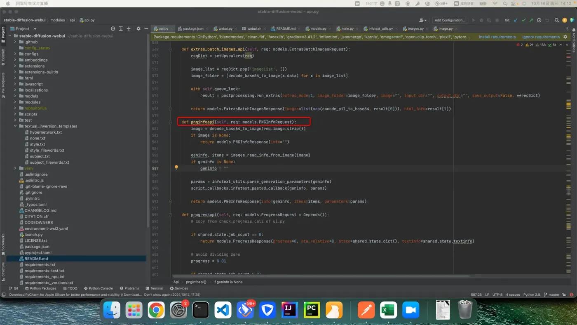
Task: Open the requirements banner gear settings
Action: tap(565, 37)
